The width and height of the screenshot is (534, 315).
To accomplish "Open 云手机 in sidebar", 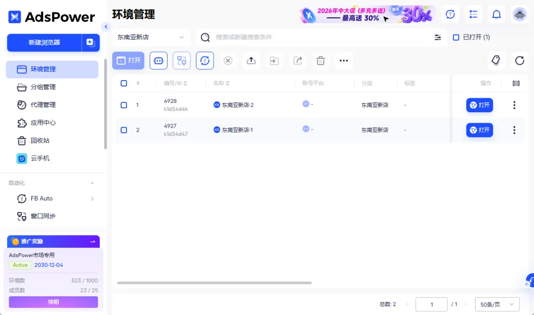I will (52, 158).
